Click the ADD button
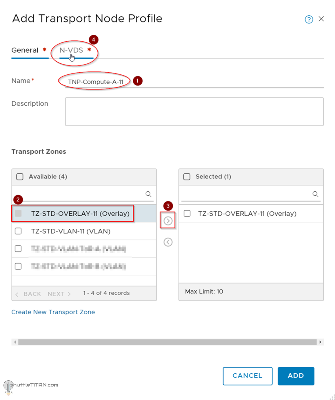Viewport: 335px width, 400px height. 296,376
